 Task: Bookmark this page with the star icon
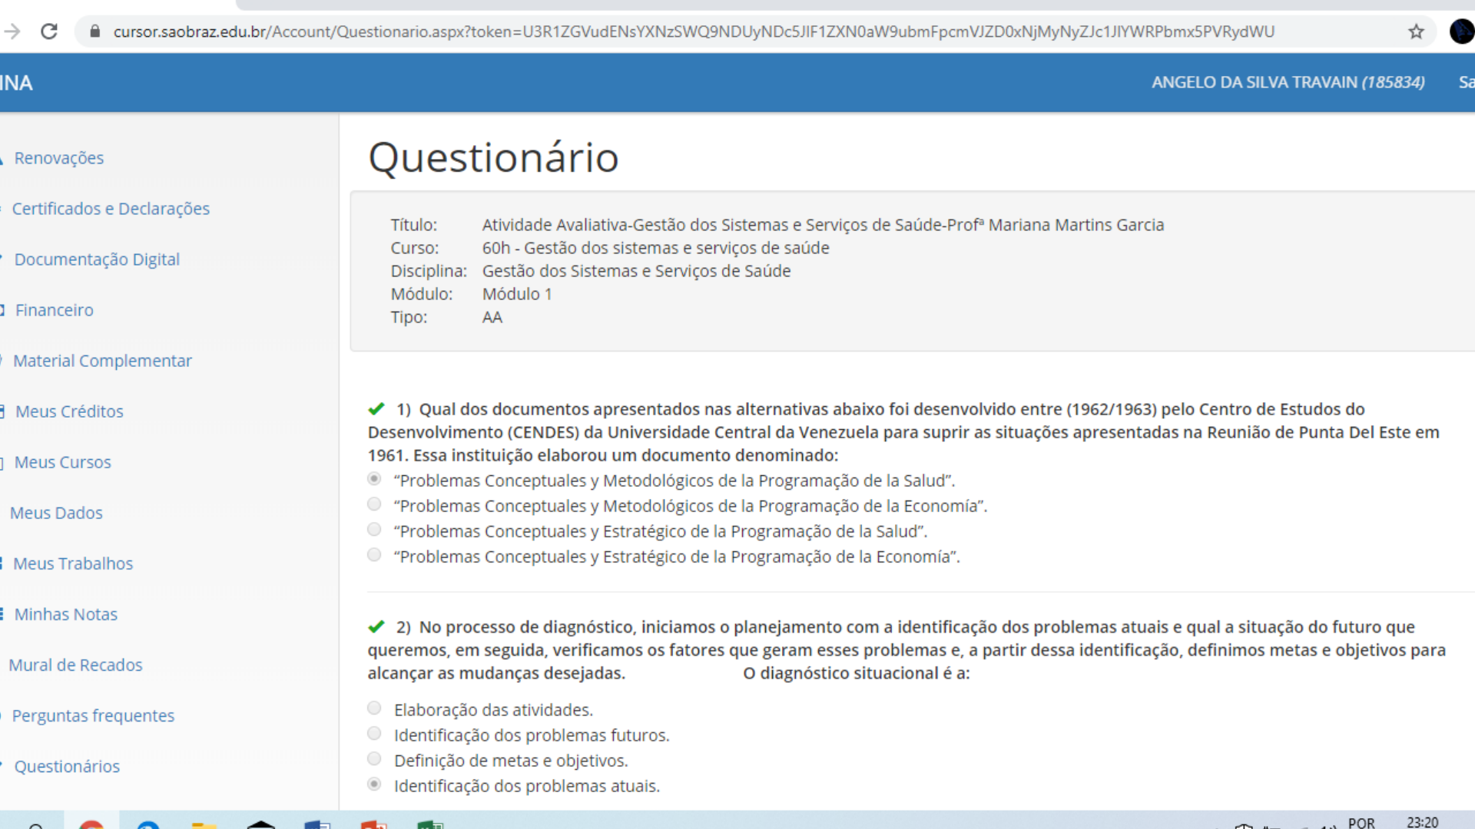tap(1416, 31)
